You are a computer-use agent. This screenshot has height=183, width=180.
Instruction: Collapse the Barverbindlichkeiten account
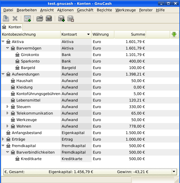click(8, 152)
